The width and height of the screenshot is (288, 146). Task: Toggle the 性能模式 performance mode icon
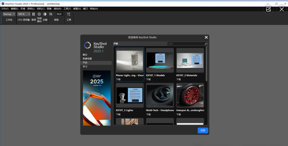click(x=39, y=14)
